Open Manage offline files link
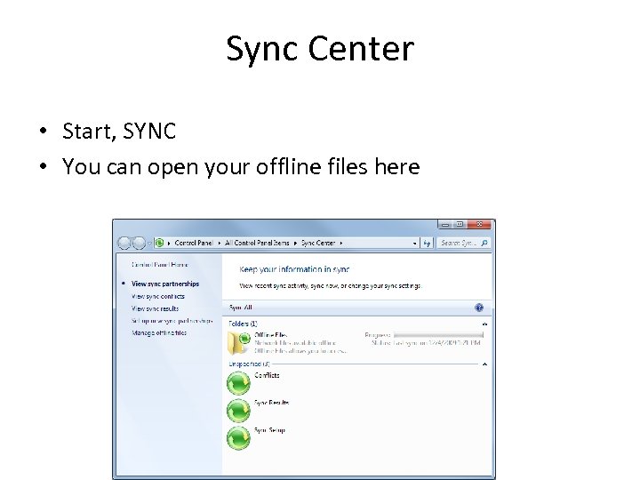 pos(159,332)
